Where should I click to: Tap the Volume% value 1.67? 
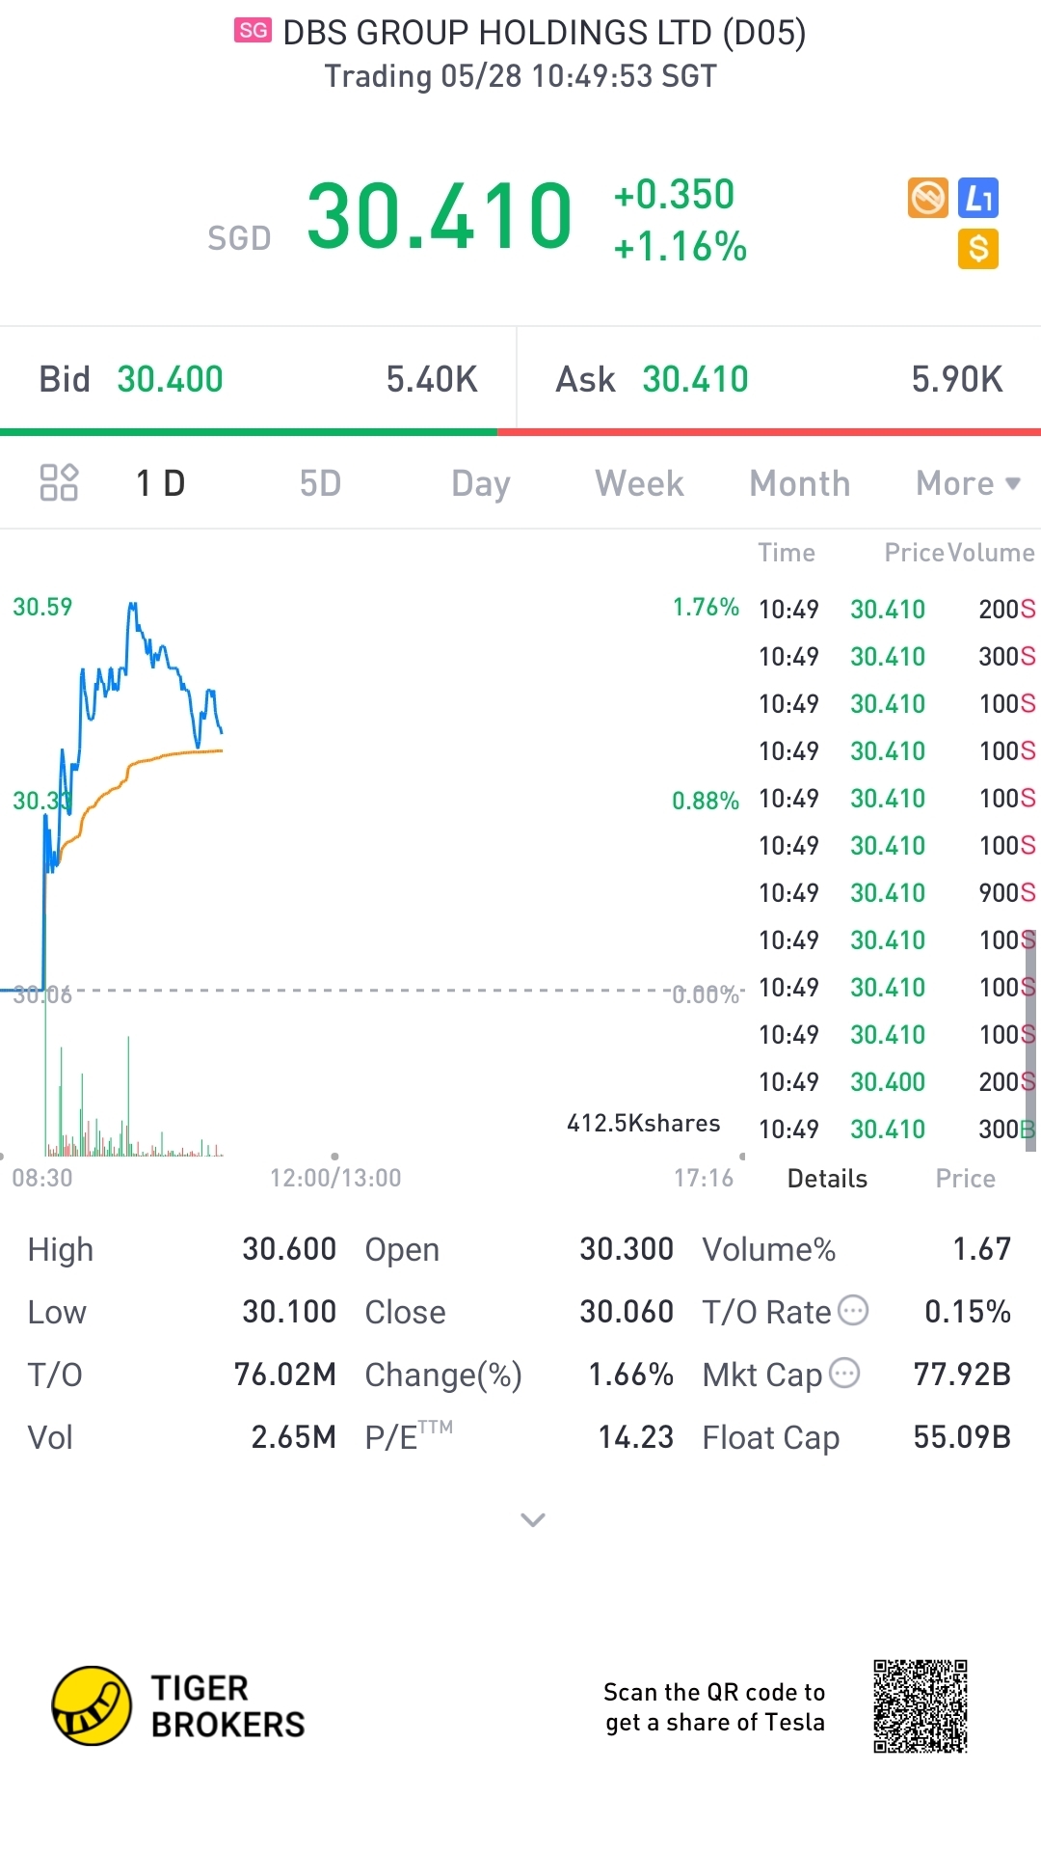[x=982, y=1249]
